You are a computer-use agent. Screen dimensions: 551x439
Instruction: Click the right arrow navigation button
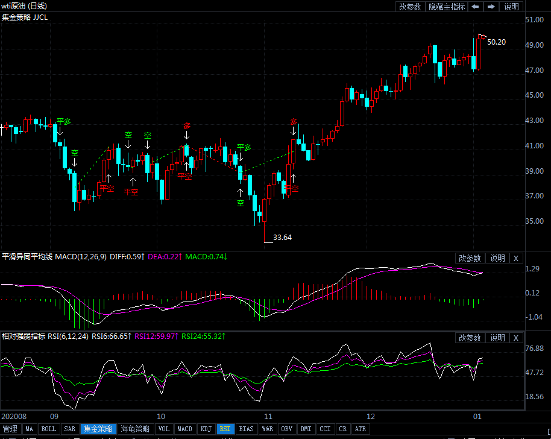tap(491, 7)
